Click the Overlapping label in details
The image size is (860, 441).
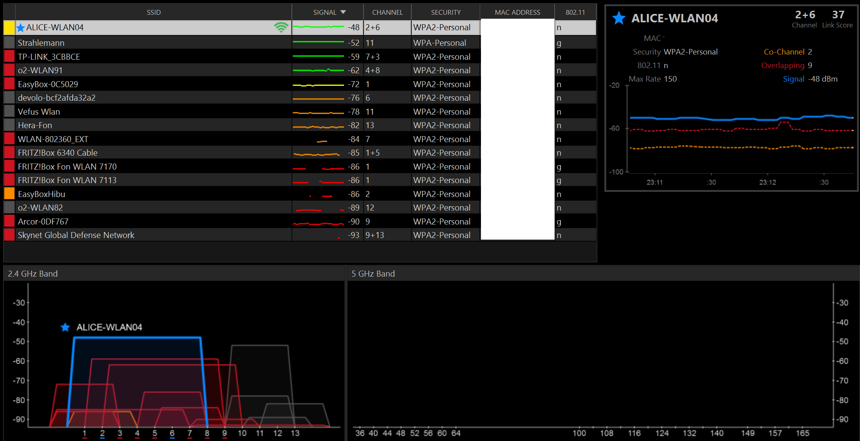[782, 65]
